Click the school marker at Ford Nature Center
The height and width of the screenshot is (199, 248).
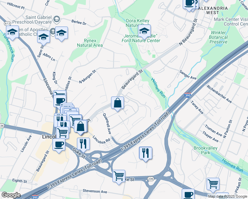[144, 31]
